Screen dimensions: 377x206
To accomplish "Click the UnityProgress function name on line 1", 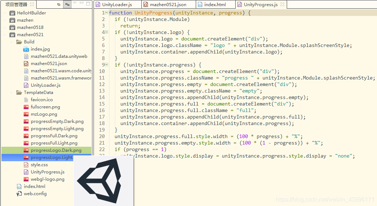I will [x=153, y=13].
